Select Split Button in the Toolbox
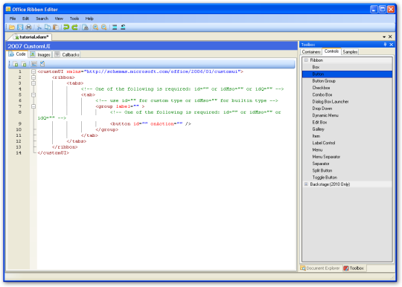 point(347,170)
